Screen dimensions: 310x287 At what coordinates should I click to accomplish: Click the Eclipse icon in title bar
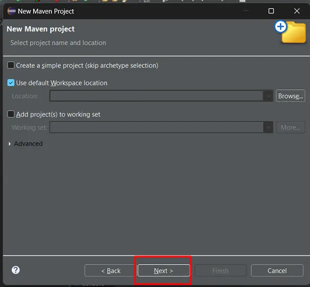tap(11, 11)
